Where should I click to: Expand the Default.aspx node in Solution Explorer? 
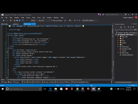click(x=118, y=47)
